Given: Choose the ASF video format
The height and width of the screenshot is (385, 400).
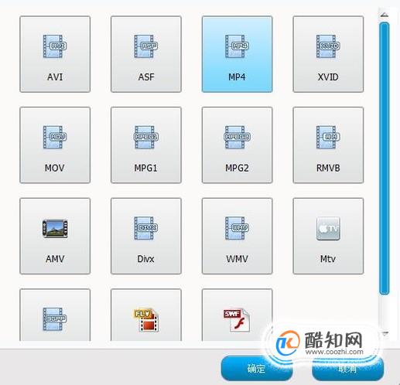Looking at the screenshot, I should pos(146,54).
